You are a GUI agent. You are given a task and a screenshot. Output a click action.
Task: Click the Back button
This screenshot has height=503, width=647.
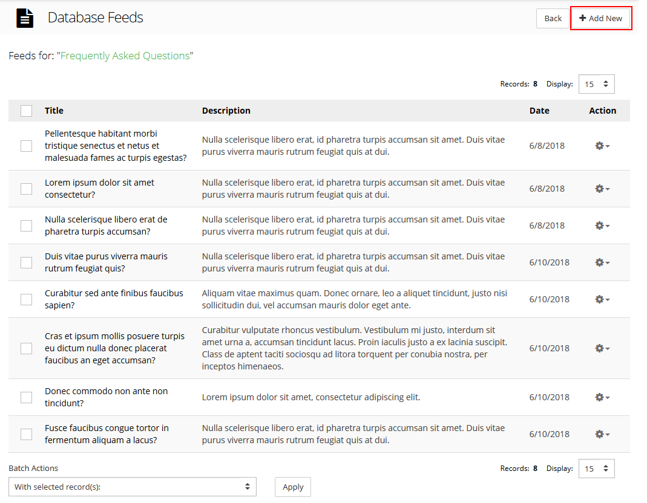click(x=553, y=18)
